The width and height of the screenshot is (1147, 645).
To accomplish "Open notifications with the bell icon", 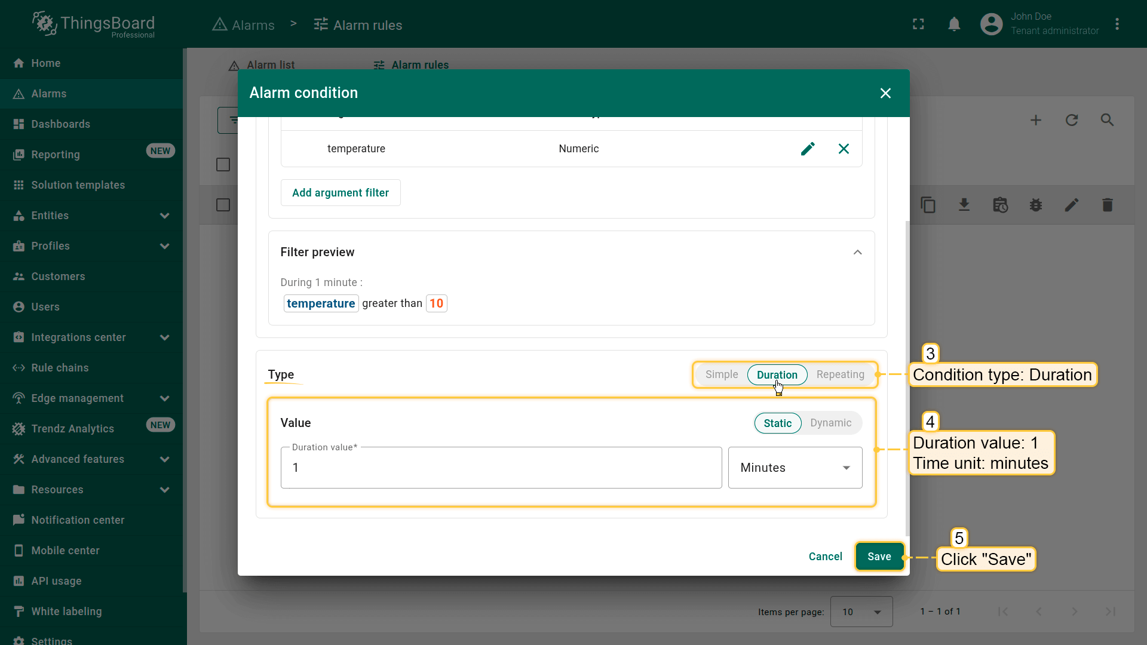I will [954, 24].
